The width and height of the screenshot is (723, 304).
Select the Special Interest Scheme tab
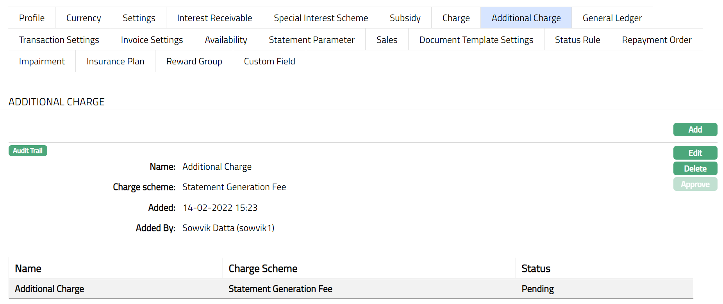[321, 18]
